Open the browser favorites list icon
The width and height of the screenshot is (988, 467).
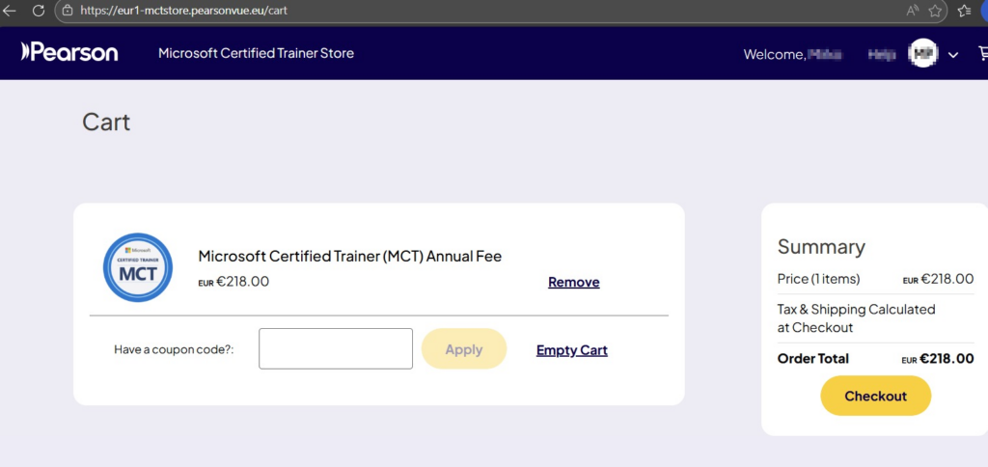point(964,11)
